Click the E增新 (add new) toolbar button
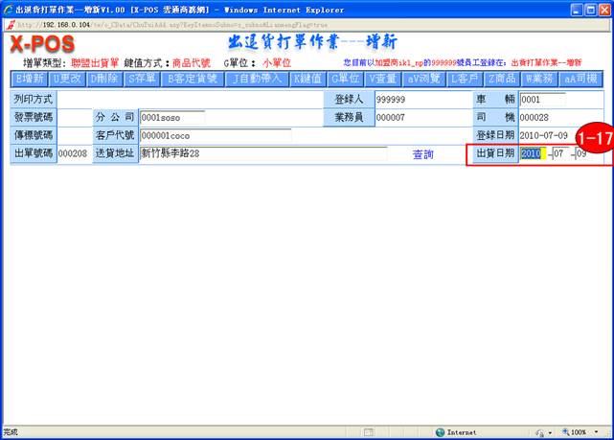The width and height of the screenshot is (614, 440). click(30, 79)
